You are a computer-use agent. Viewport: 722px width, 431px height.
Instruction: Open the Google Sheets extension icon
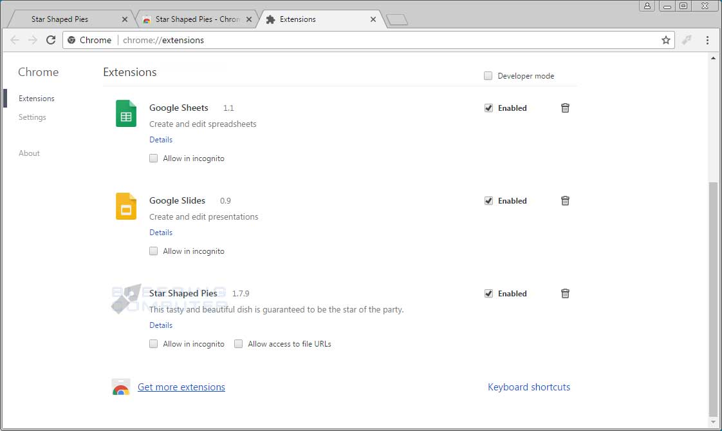125,113
